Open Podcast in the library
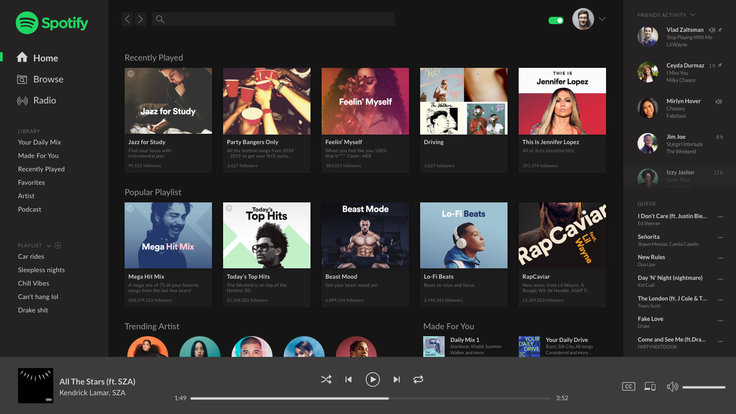The image size is (736, 414). [x=30, y=209]
